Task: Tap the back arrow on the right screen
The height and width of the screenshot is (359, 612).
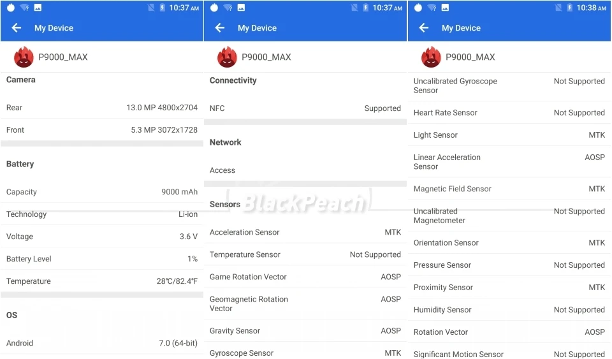Action: point(423,27)
